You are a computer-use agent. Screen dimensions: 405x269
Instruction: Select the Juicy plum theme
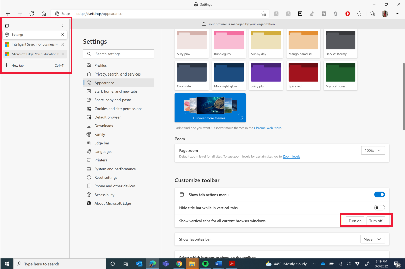(x=266, y=72)
